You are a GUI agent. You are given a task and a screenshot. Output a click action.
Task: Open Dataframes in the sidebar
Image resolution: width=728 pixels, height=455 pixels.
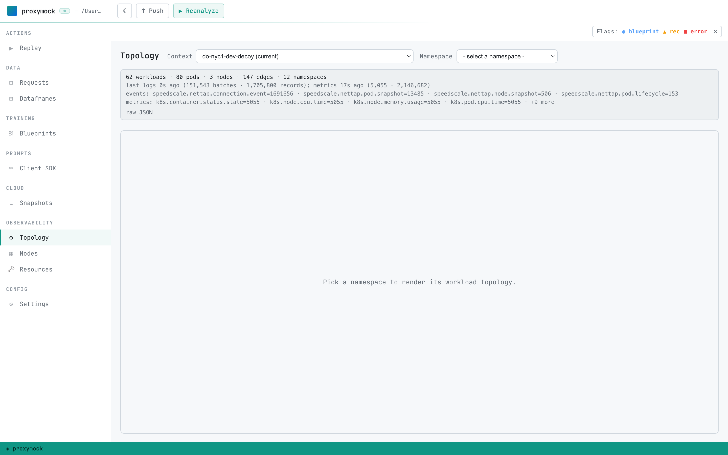pos(55,99)
